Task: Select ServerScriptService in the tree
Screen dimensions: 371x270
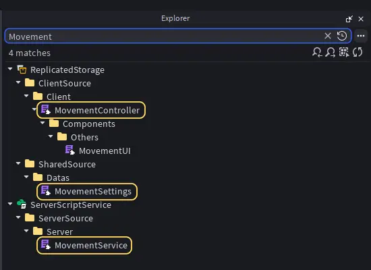Action: point(71,205)
